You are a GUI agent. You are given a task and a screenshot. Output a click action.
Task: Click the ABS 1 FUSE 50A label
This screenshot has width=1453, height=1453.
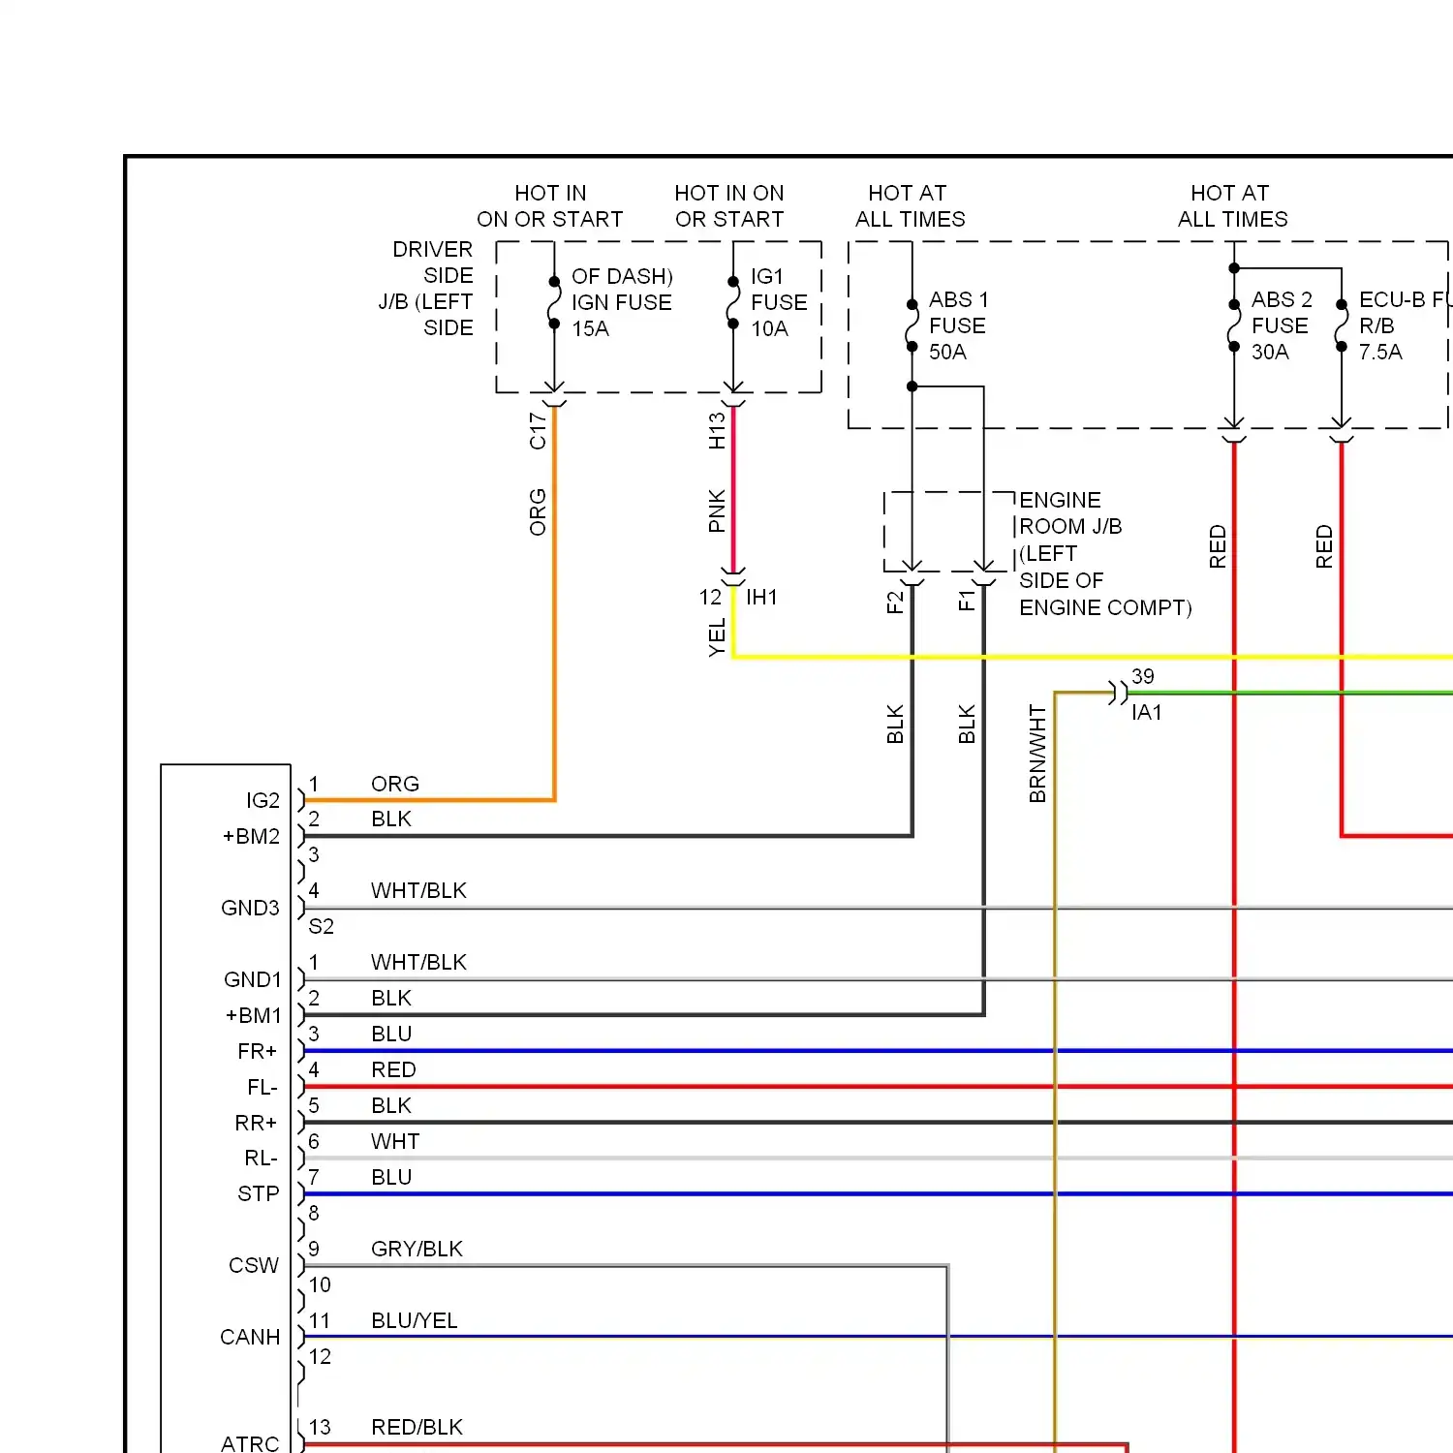pyautogui.click(x=958, y=325)
